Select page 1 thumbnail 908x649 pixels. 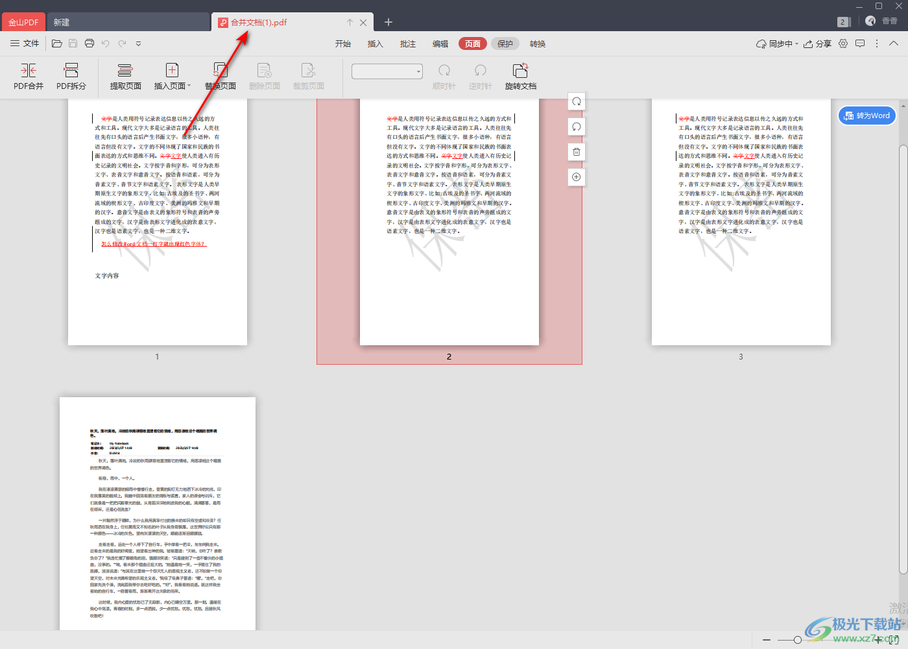[158, 222]
